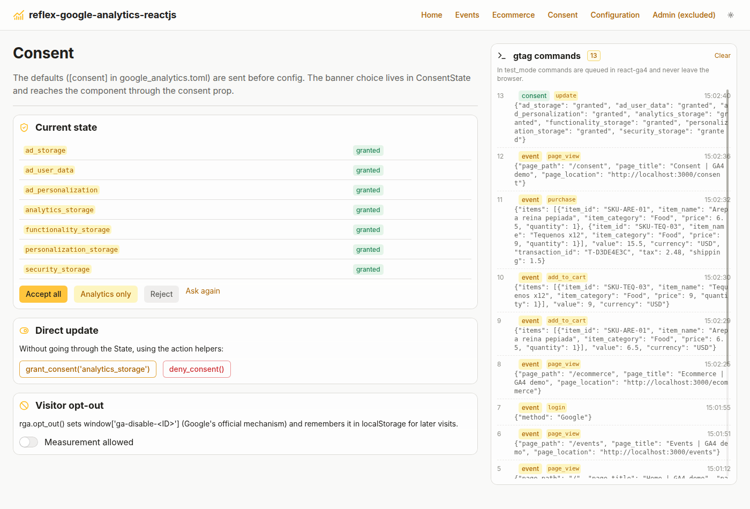Click the purchase tag in entry 11
Screen dimensions: 750x509
click(561, 200)
